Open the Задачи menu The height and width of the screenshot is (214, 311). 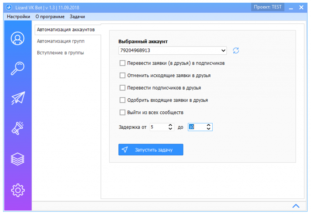(x=77, y=17)
